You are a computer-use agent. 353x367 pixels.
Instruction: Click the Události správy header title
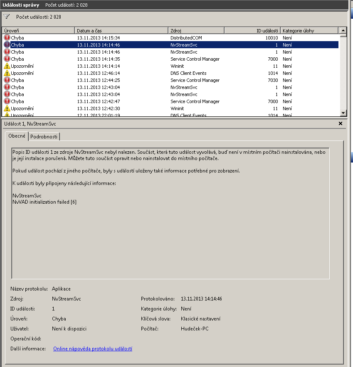coord(21,5)
